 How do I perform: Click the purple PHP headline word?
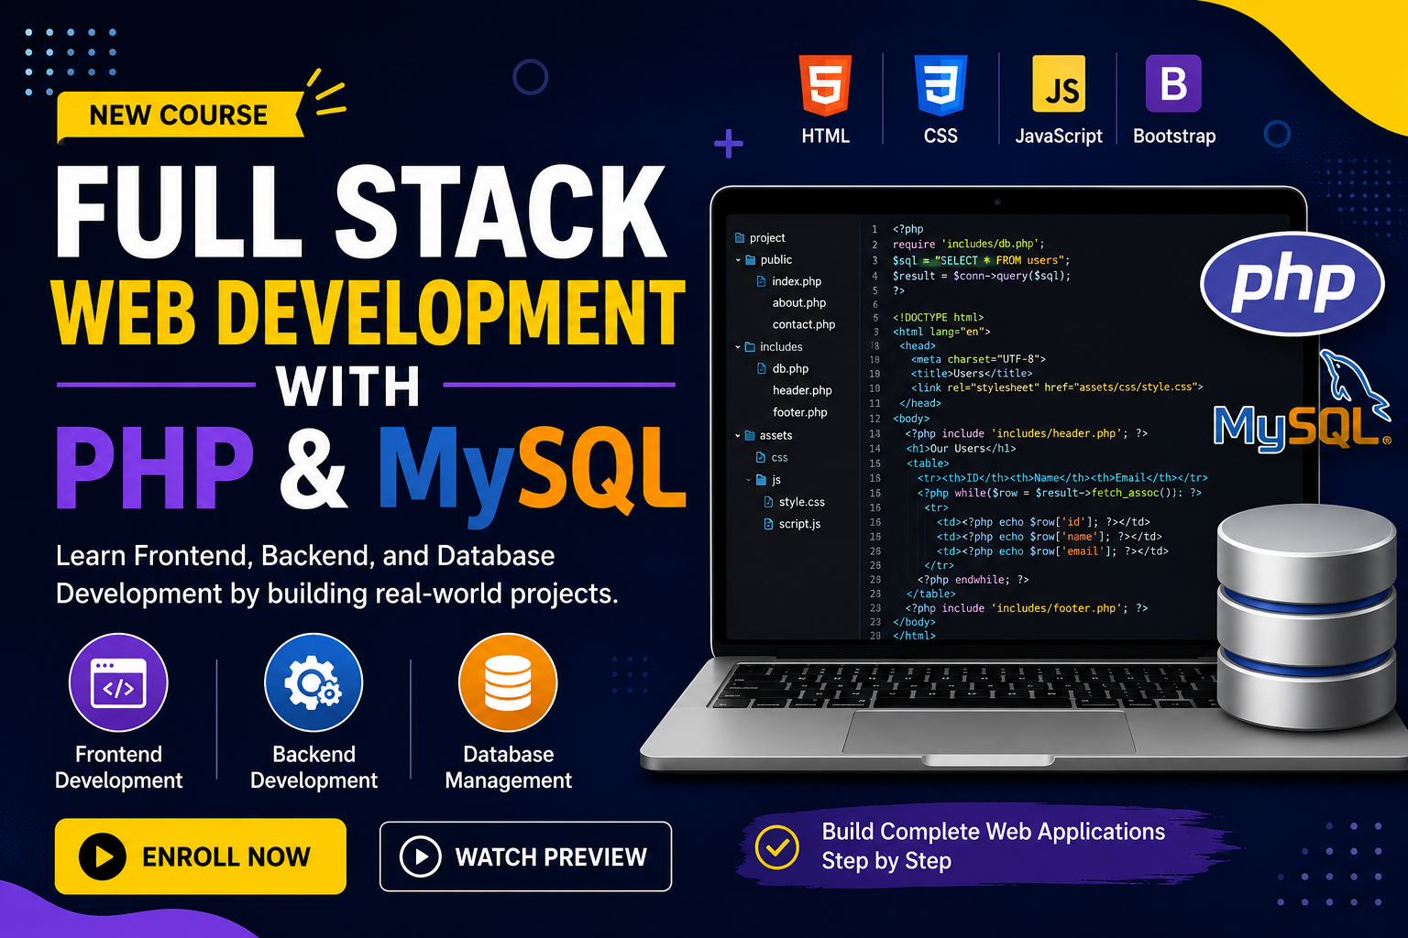click(155, 467)
